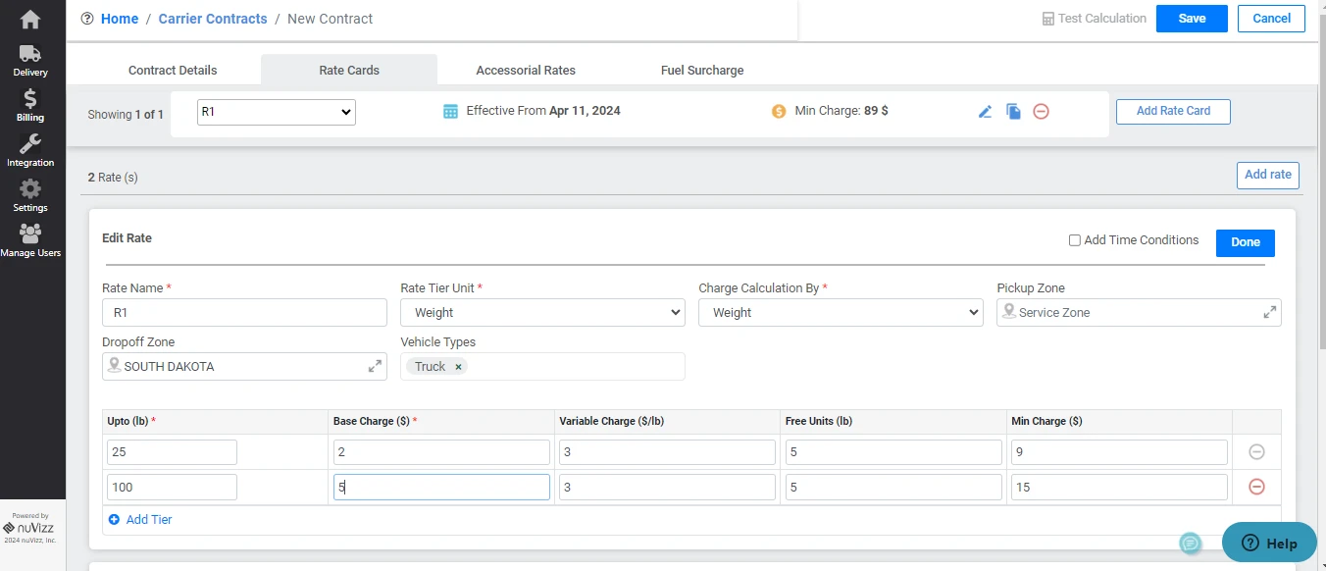Open the Manage Users section
Viewport: 1326px width, 571px height.
pos(30,240)
